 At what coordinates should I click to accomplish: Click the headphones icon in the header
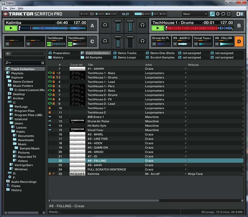[x=223, y=14]
